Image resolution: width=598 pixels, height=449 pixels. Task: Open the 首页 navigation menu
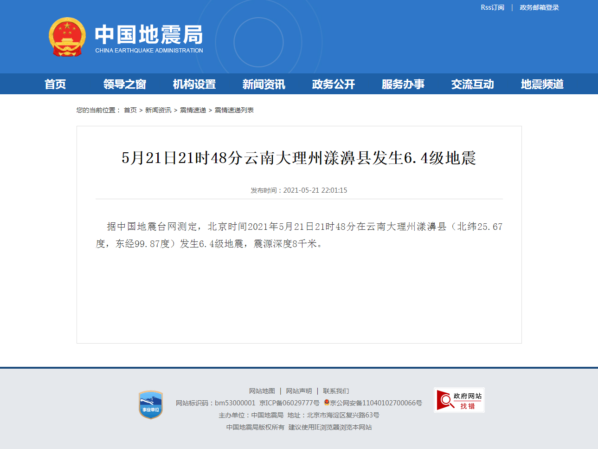[55, 84]
